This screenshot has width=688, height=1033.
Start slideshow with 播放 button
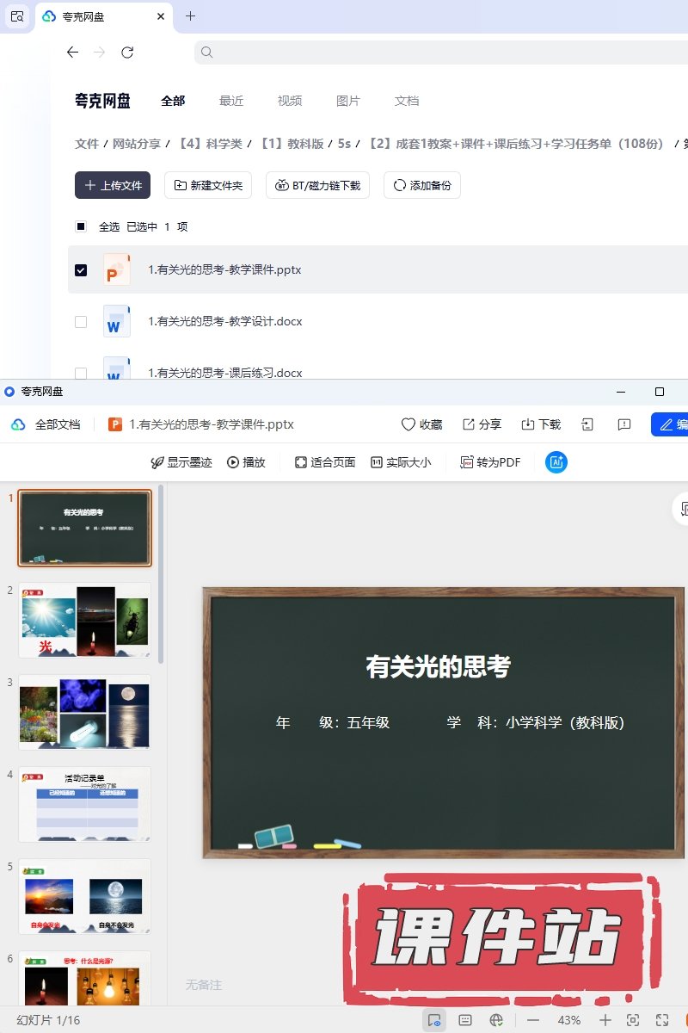[x=246, y=462]
